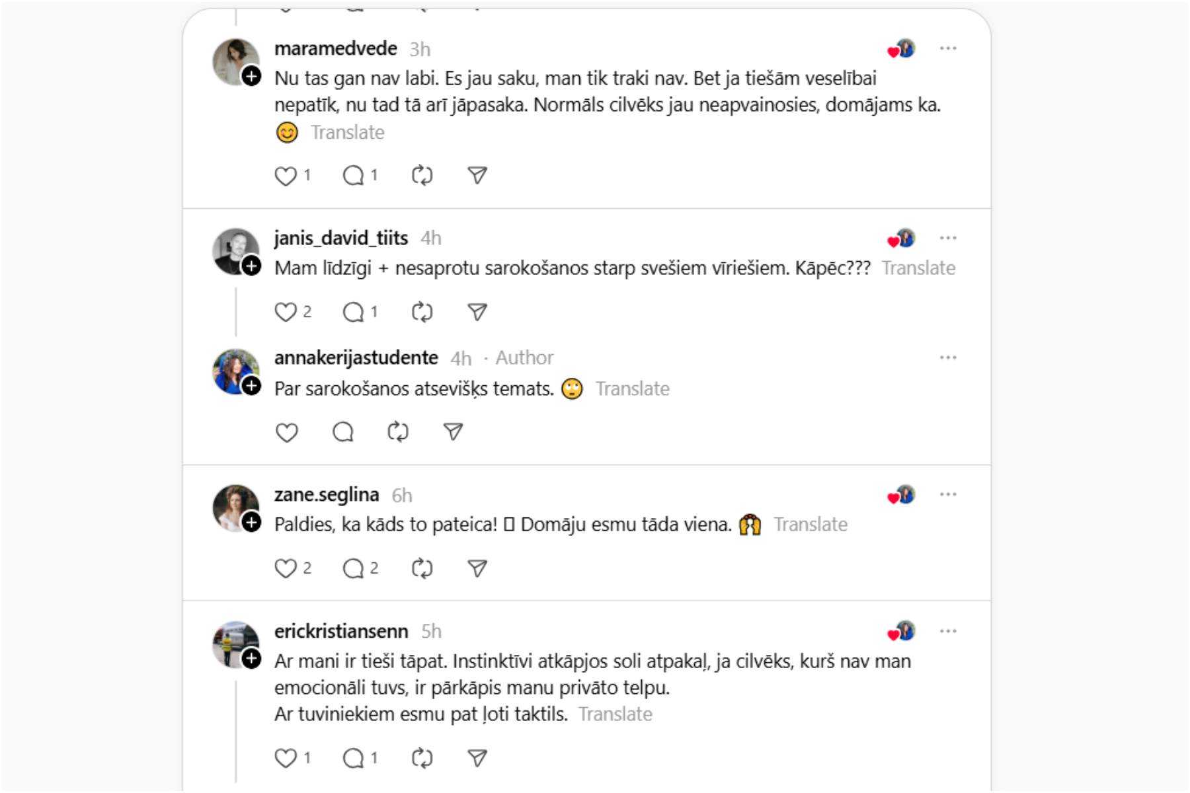Open replies on zane.seglina's comment

click(353, 568)
